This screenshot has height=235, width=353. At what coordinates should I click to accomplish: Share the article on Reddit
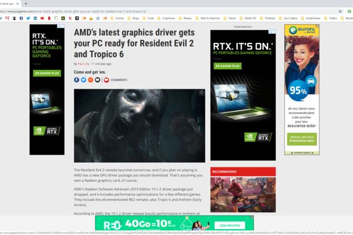(91, 80)
